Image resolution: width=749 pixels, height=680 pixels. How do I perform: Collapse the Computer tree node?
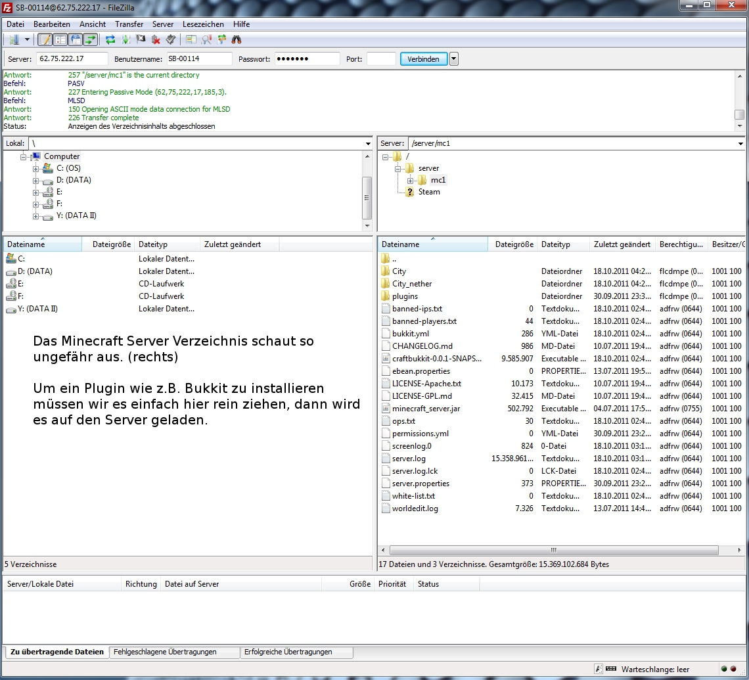tap(24, 156)
